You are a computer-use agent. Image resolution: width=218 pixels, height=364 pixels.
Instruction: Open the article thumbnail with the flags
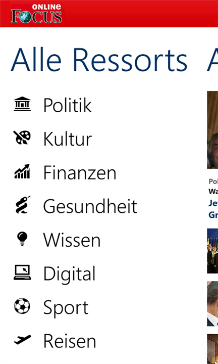click(x=212, y=251)
